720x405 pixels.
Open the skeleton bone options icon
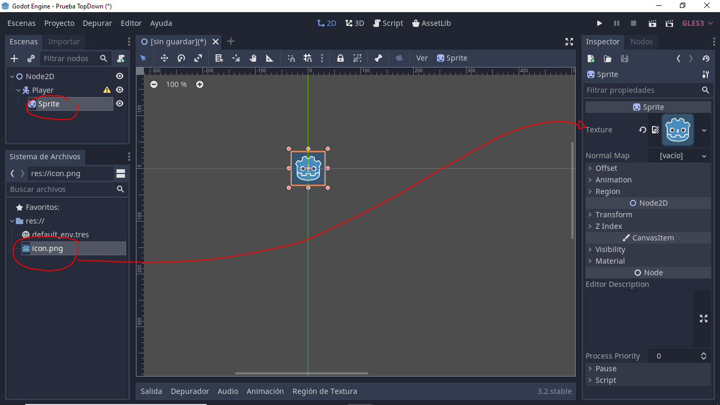pos(378,58)
